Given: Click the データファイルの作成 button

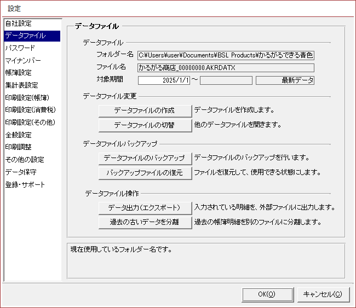Looking at the screenshot, I should [x=145, y=111].
